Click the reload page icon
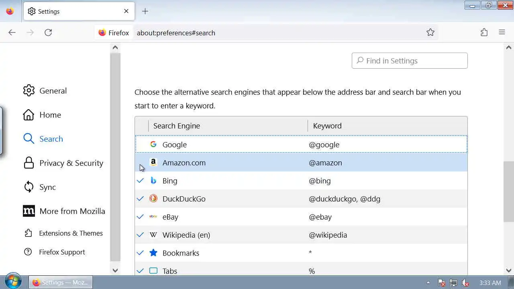The height and width of the screenshot is (289, 514). [48, 33]
